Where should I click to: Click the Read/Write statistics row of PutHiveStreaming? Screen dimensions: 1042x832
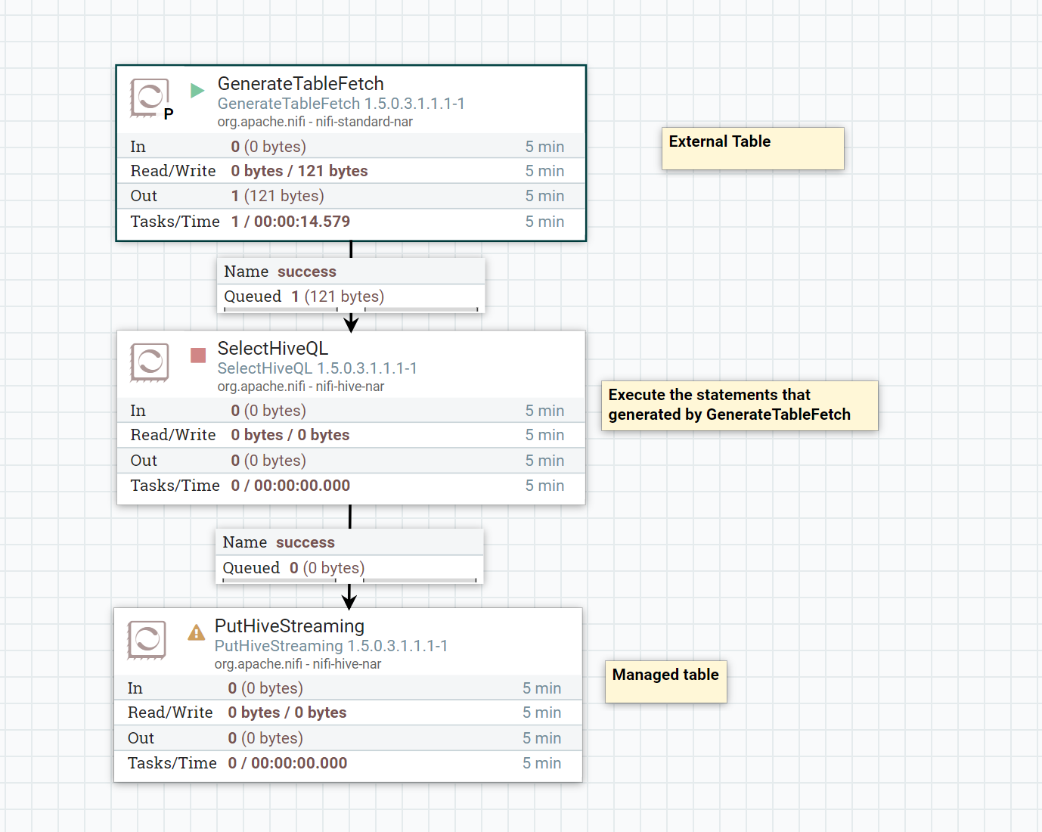point(287,712)
